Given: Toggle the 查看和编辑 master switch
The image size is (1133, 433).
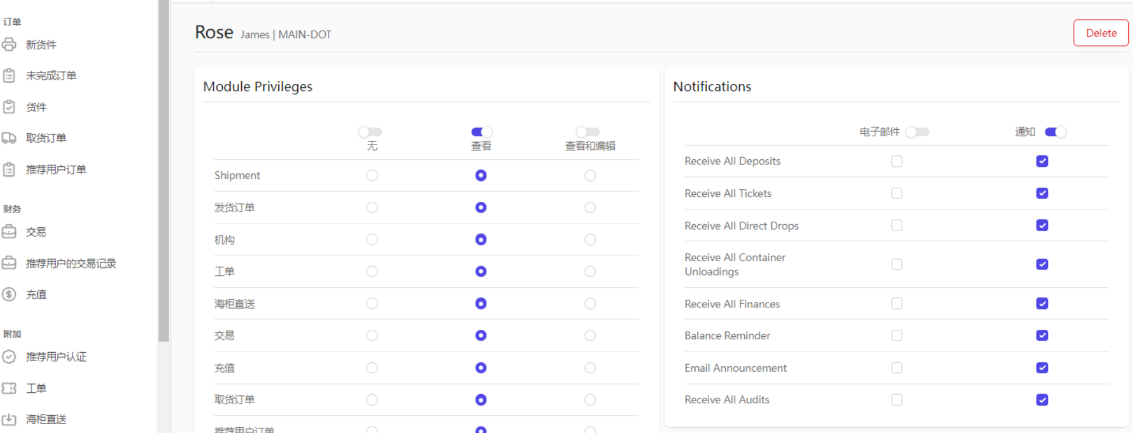Looking at the screenshot, I should click(588, 132).
